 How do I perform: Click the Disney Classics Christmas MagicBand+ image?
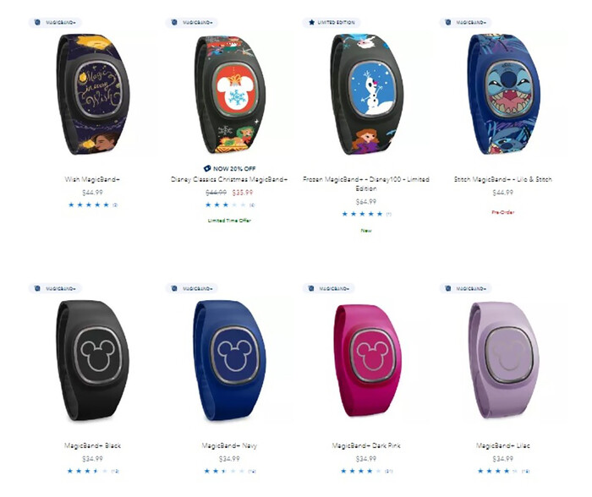pyautogui.click(x=230, y=95)
